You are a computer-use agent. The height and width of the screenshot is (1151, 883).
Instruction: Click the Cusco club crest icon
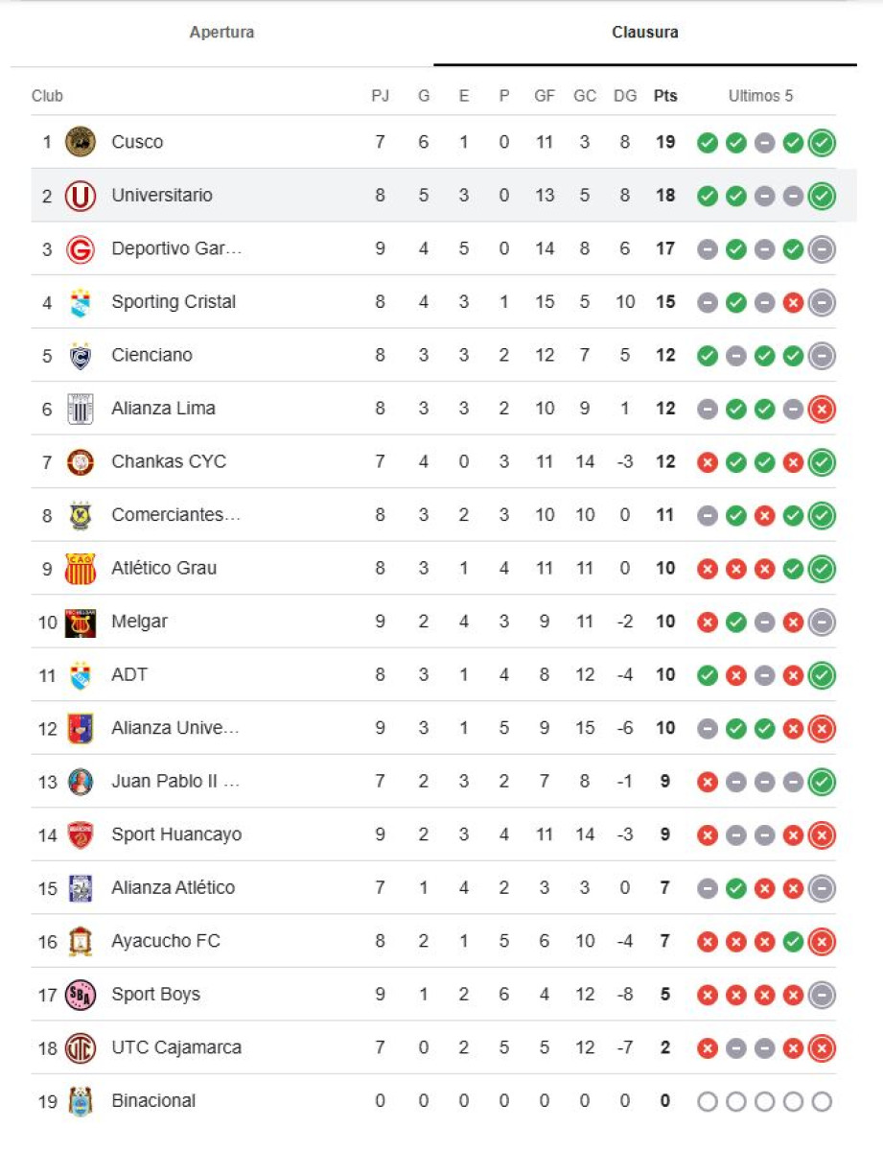[x=81, y=142]
